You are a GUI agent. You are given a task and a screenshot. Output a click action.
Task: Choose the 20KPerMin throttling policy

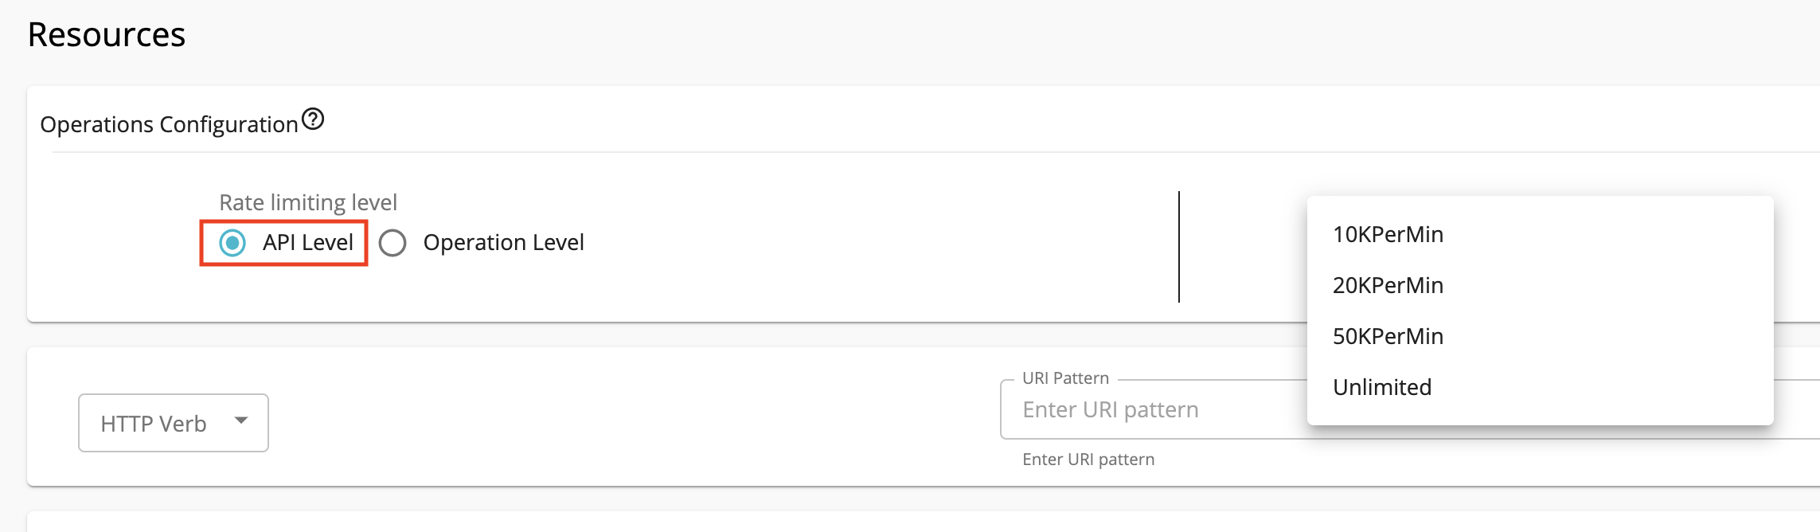(x=1388, y=285)
